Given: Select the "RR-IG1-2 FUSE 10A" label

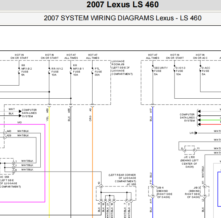Looking at the screenshot, I should (x=57, y=71).
